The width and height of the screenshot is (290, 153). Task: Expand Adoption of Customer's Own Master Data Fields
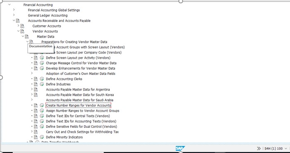click(x=32, y=73)
